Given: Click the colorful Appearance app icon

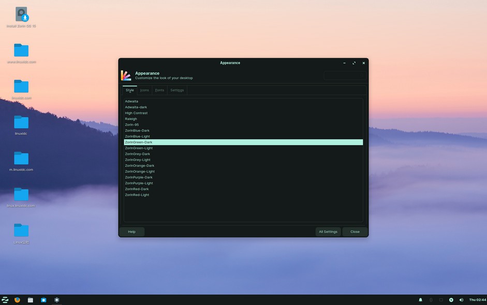Looking at the screenshot, I should click(126, 76).
